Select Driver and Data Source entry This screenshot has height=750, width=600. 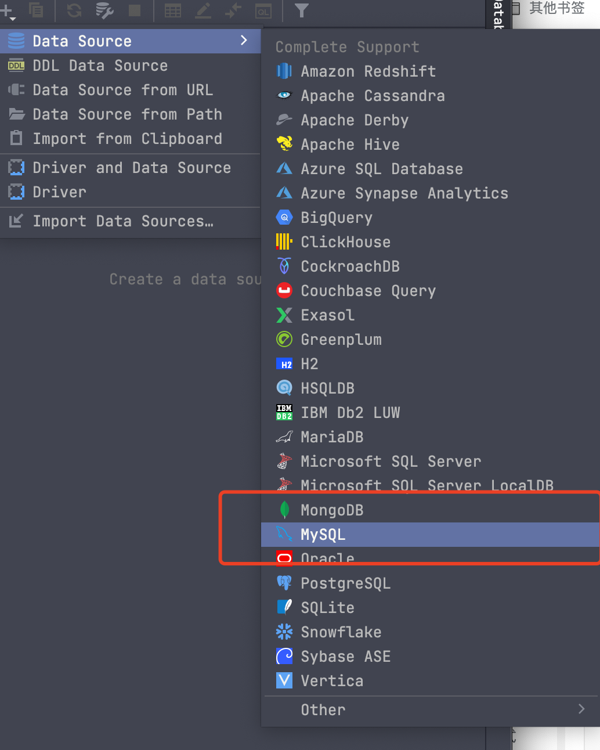(131, 168)
